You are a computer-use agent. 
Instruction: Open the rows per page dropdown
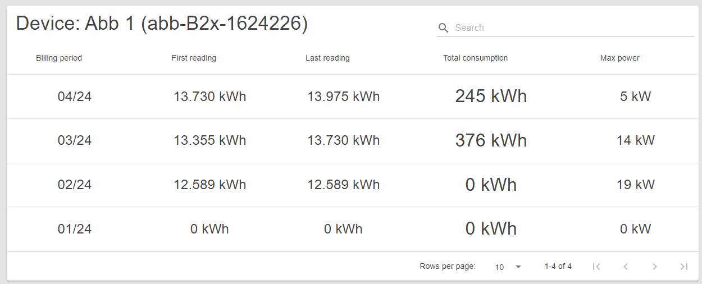[508, 267]
